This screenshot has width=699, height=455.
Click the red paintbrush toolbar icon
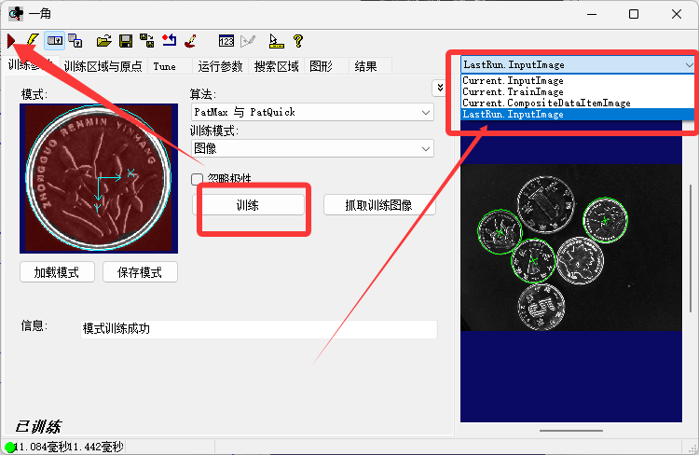click(x=191, y=41)
